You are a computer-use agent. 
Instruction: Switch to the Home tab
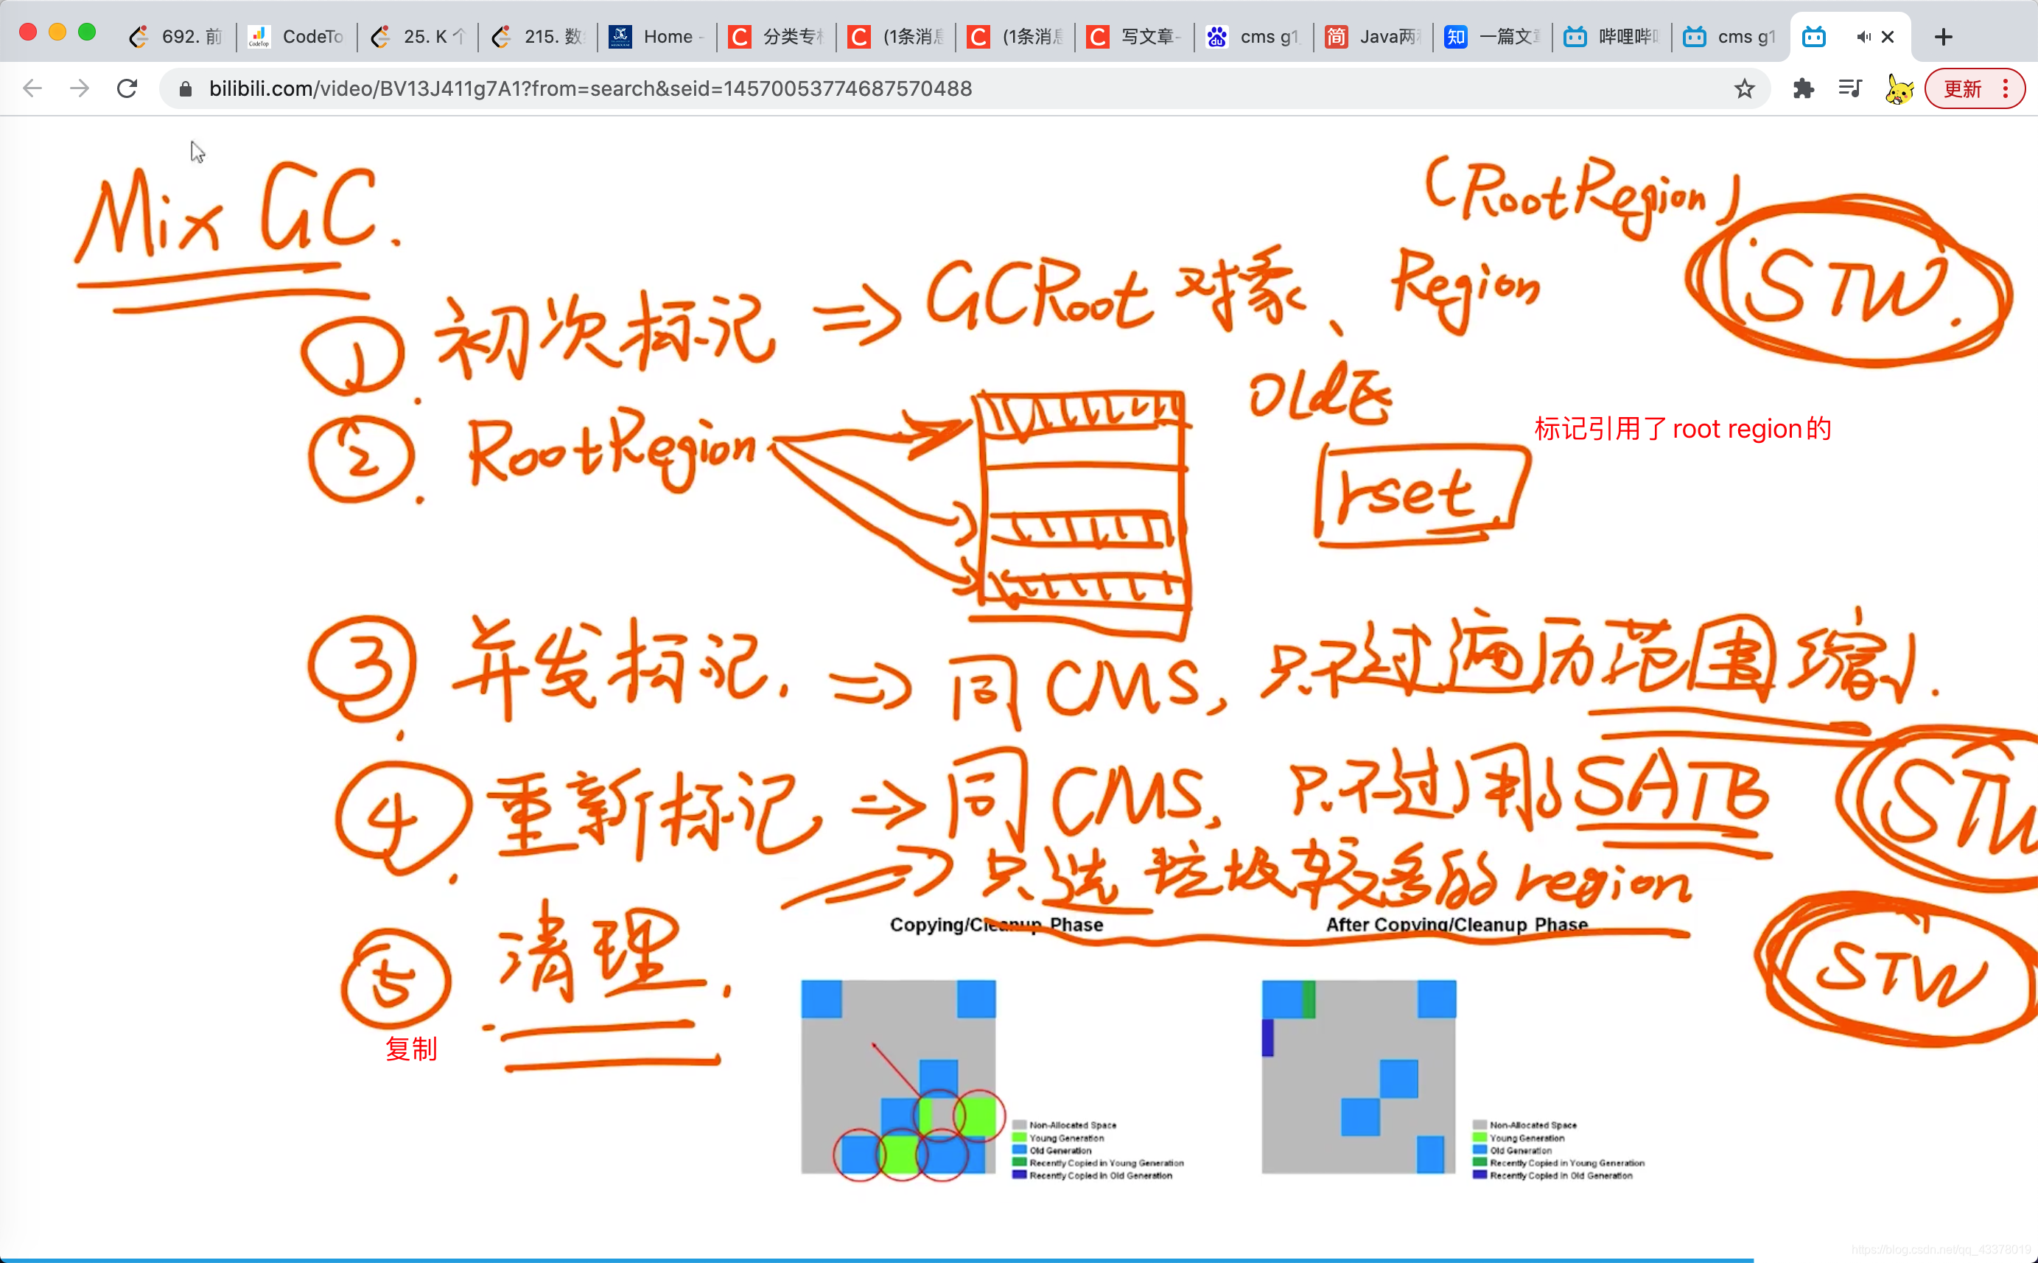656,37
